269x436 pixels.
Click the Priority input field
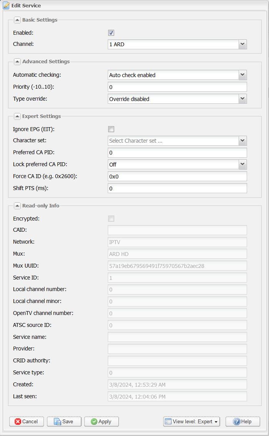coord(177,87)
